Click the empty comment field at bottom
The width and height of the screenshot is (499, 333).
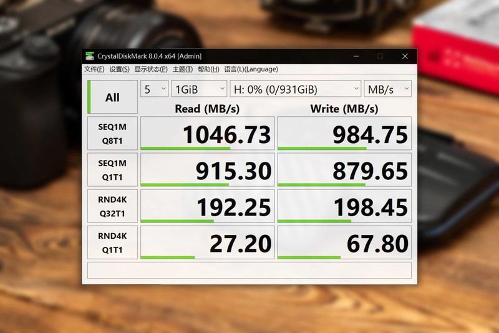click(249, 271)
